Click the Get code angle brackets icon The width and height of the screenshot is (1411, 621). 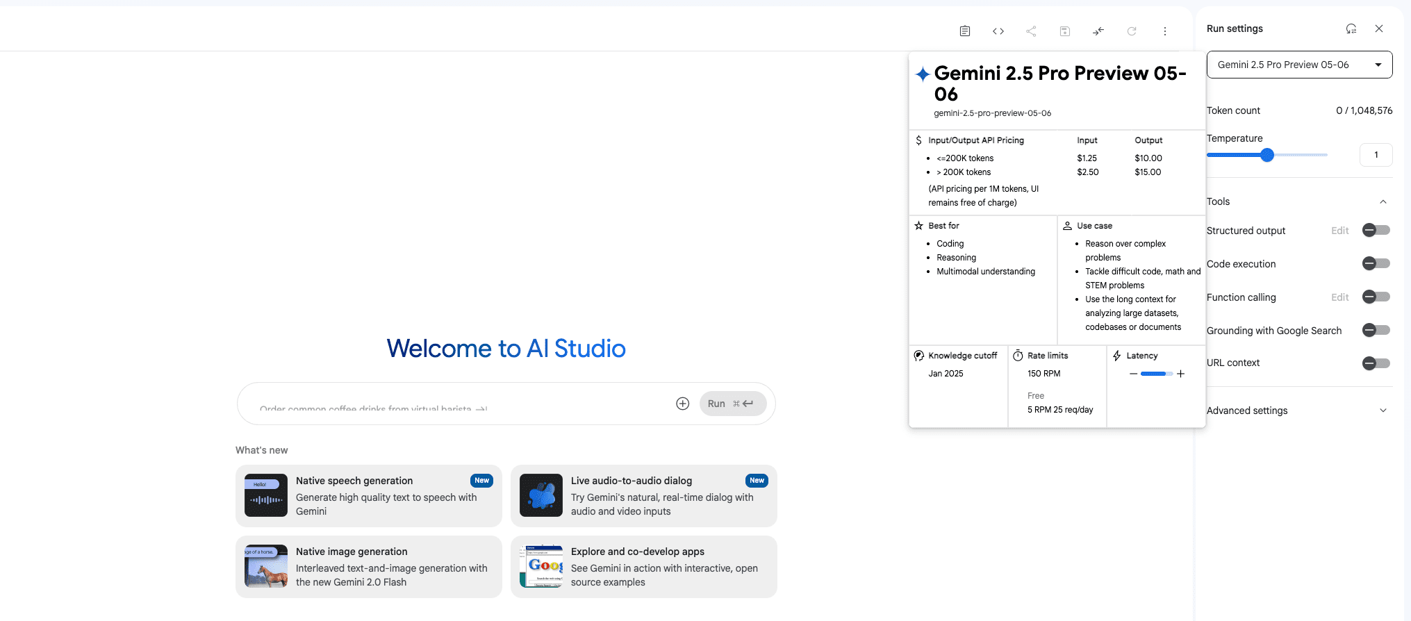(998, 31)
